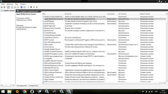168x94 pixels.
Task: Toggle the action pane toolbar icon
Action: 24,7
